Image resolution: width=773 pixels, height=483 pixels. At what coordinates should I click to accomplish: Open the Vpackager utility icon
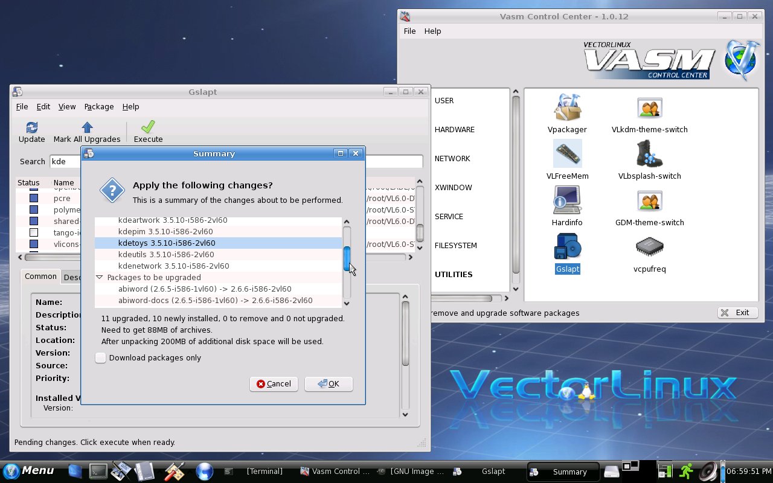567,107
